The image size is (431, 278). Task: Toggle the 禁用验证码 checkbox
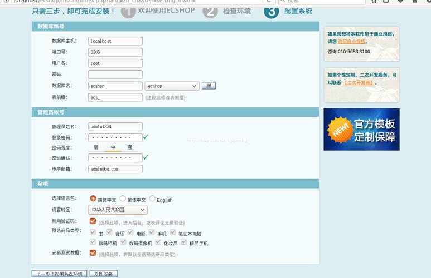tap(93, 221)
